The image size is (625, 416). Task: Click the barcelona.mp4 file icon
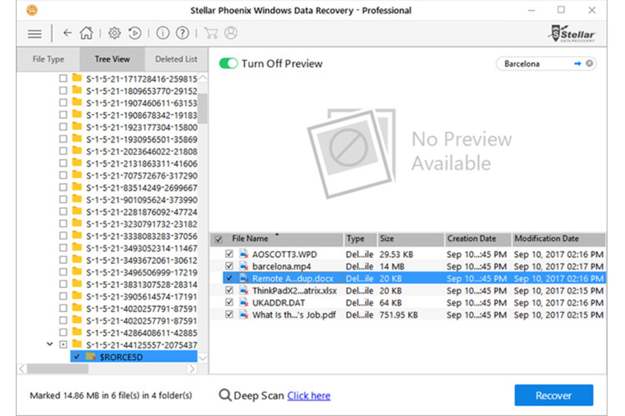point(244,266)
